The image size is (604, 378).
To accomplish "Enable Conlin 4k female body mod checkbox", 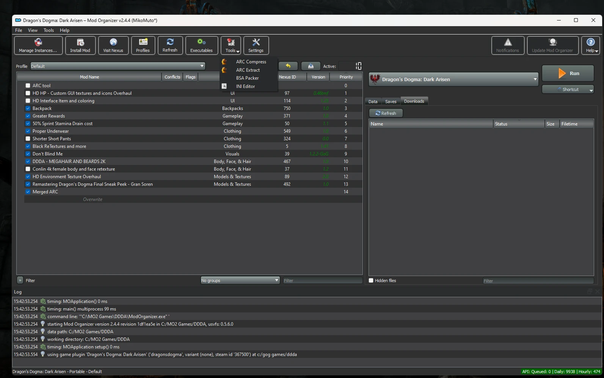I will (x=28, y=169).
